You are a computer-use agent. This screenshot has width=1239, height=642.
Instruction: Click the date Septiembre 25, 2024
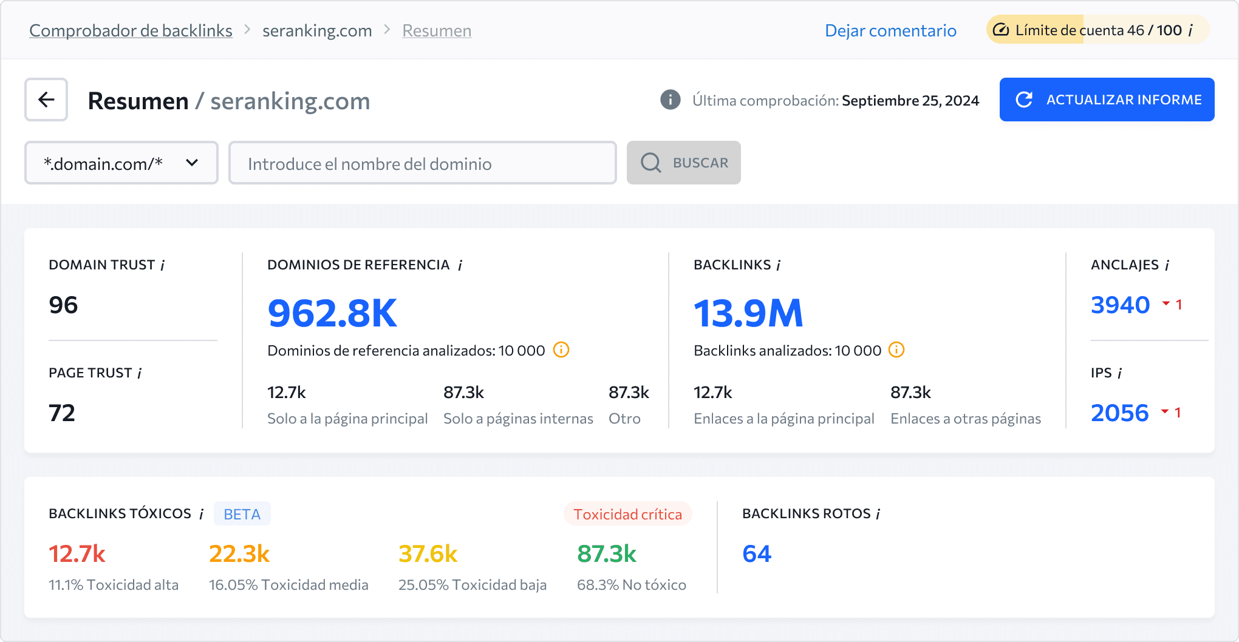tap(910, 100)
